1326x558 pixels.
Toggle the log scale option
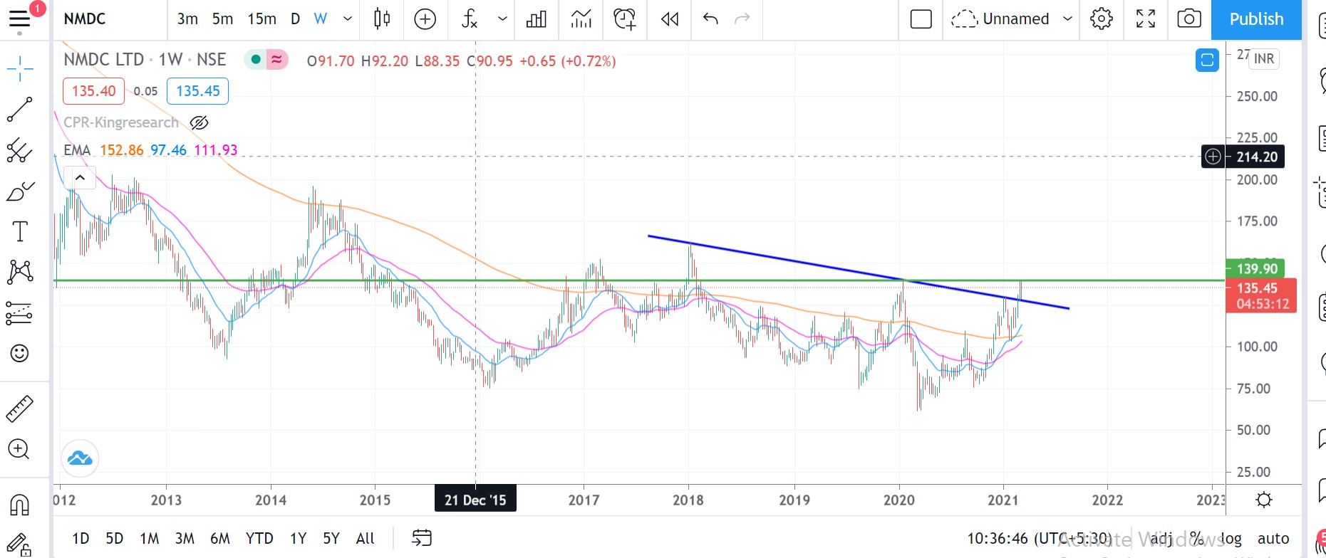click(1231, 539)
